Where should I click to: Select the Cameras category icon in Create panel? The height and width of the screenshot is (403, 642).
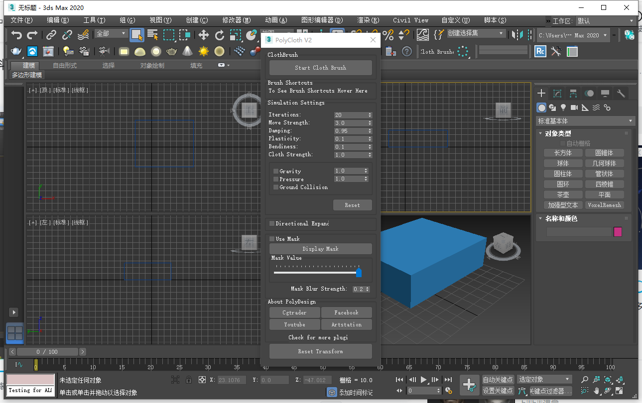[574, 107]
